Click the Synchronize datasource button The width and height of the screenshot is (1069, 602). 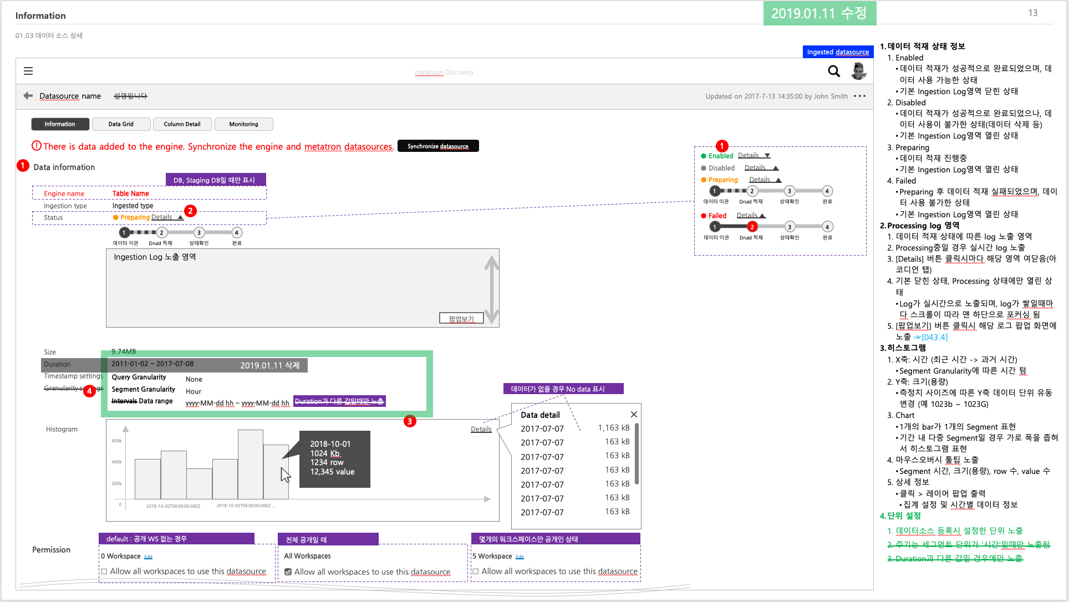[438, 146]
